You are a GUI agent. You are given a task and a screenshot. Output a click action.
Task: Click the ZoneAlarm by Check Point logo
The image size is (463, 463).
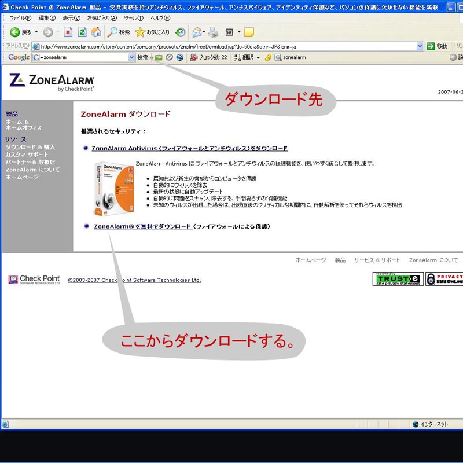[x=52, y=82]
